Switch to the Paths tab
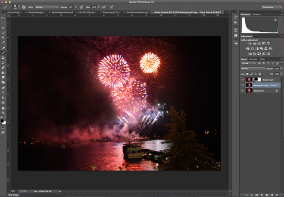284x197 pixels. pyautogui.click(x=262, y=59)
